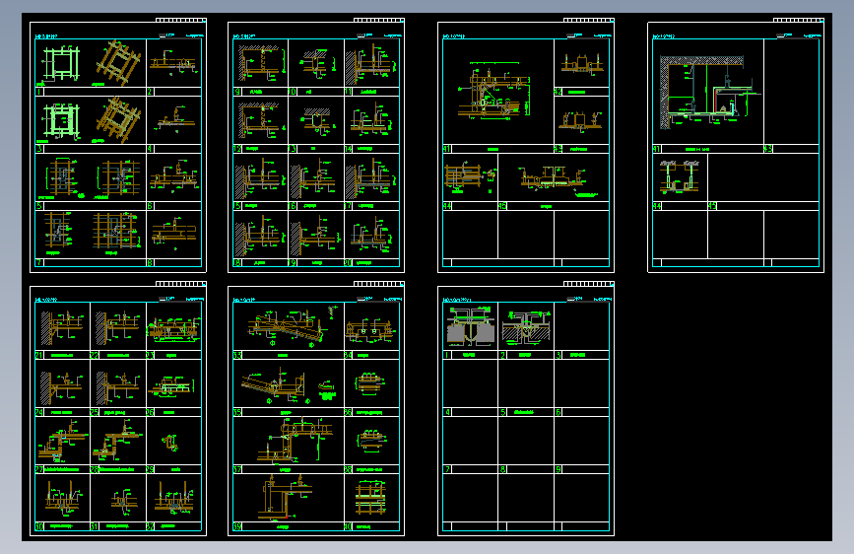The image size is (854, 554).
Task: Open the detail drawing numbered 21
Action: pos(63,326)
